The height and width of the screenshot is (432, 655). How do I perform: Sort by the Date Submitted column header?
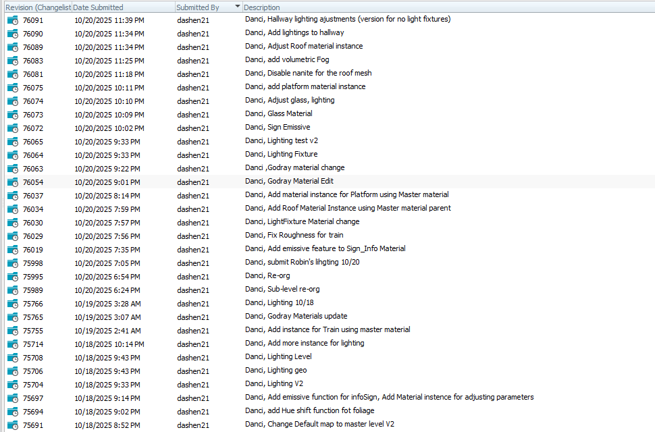pyautogui.click(x=99, y=7)
